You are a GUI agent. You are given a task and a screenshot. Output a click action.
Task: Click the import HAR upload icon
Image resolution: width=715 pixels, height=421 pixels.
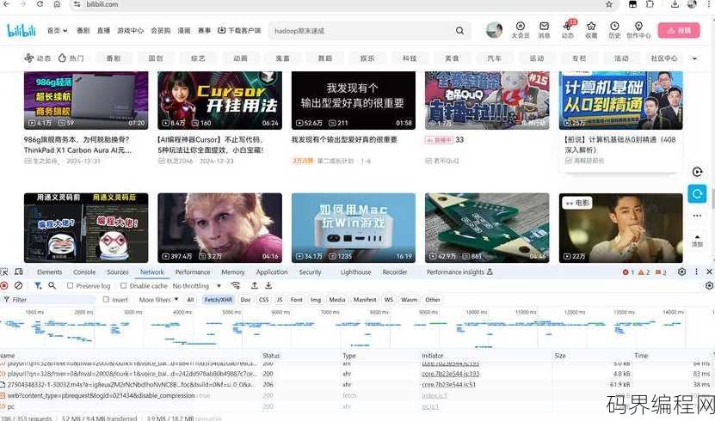pos(255,285)
